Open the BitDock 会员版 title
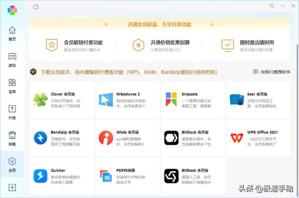 (195, 132)
